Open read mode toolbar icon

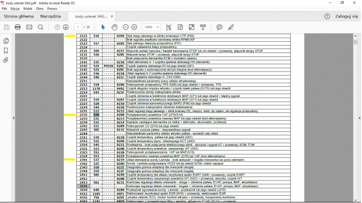click(203, 27)
